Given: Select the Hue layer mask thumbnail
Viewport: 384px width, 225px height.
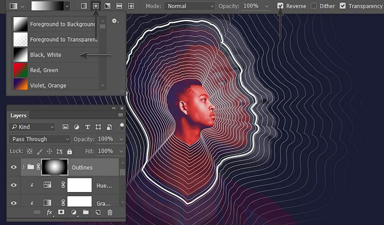Looking at the screenshot, I should 79,185.
